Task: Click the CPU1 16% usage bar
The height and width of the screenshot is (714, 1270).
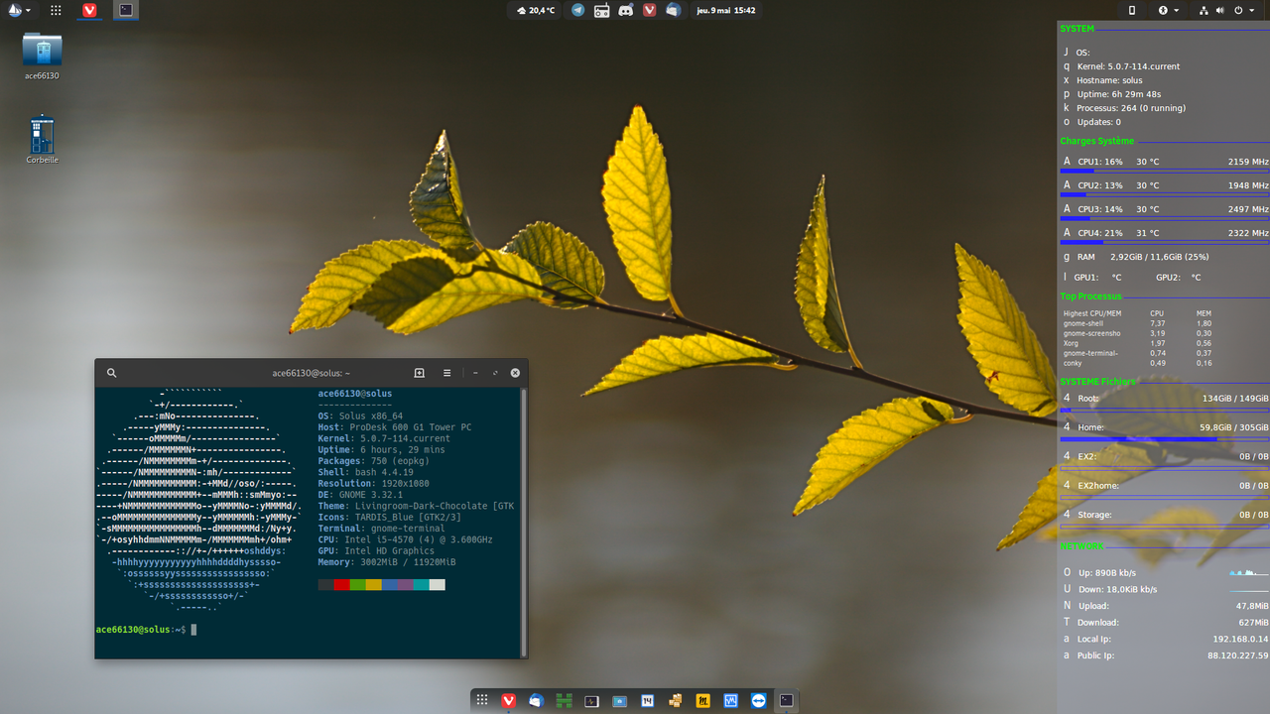Action: [x=1165, y=171]
